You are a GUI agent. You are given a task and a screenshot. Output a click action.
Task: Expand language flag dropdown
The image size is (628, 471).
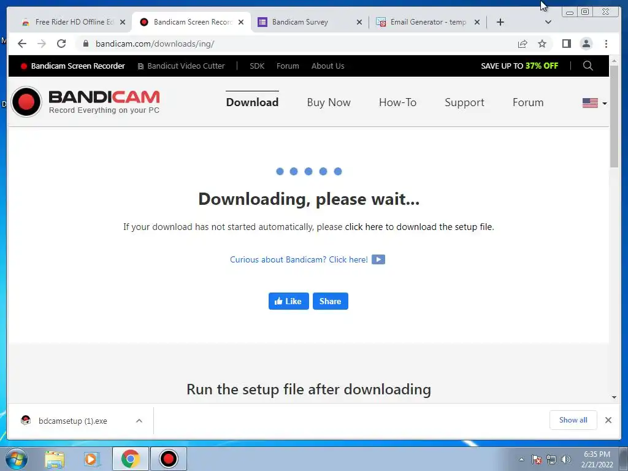tap(594, 103)
